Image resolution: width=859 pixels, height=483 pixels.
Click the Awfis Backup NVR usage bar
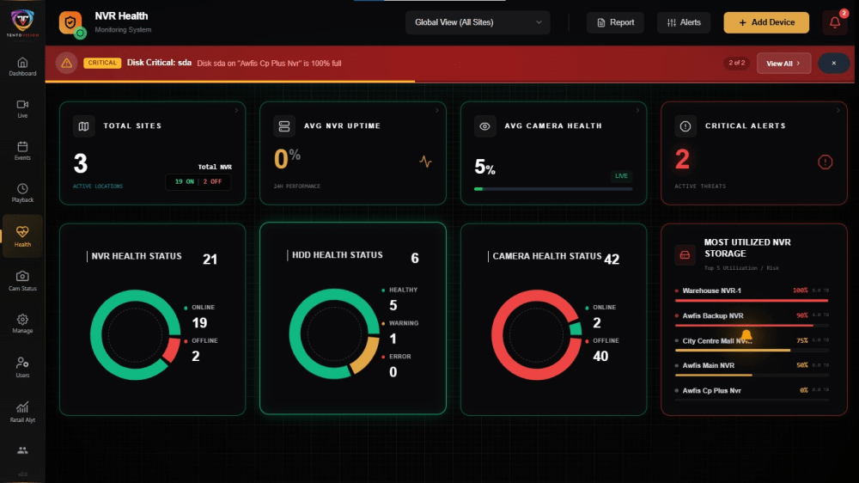752,326
